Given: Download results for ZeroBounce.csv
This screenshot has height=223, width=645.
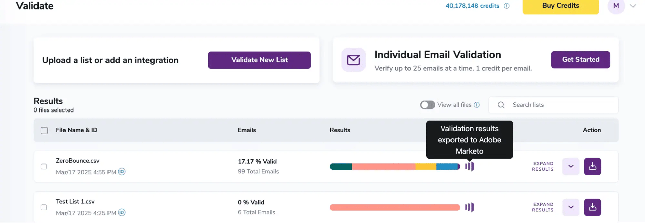Looking at the screenshot, I should tap(592, 166).
